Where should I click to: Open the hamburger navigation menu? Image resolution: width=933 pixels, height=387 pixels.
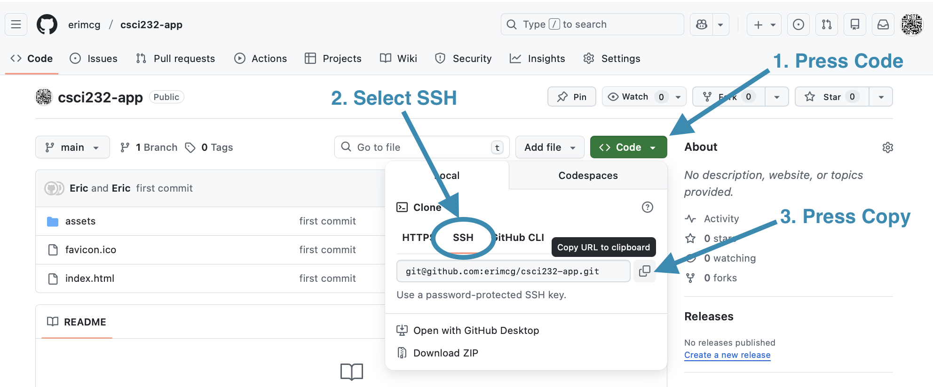pos(16,24)
